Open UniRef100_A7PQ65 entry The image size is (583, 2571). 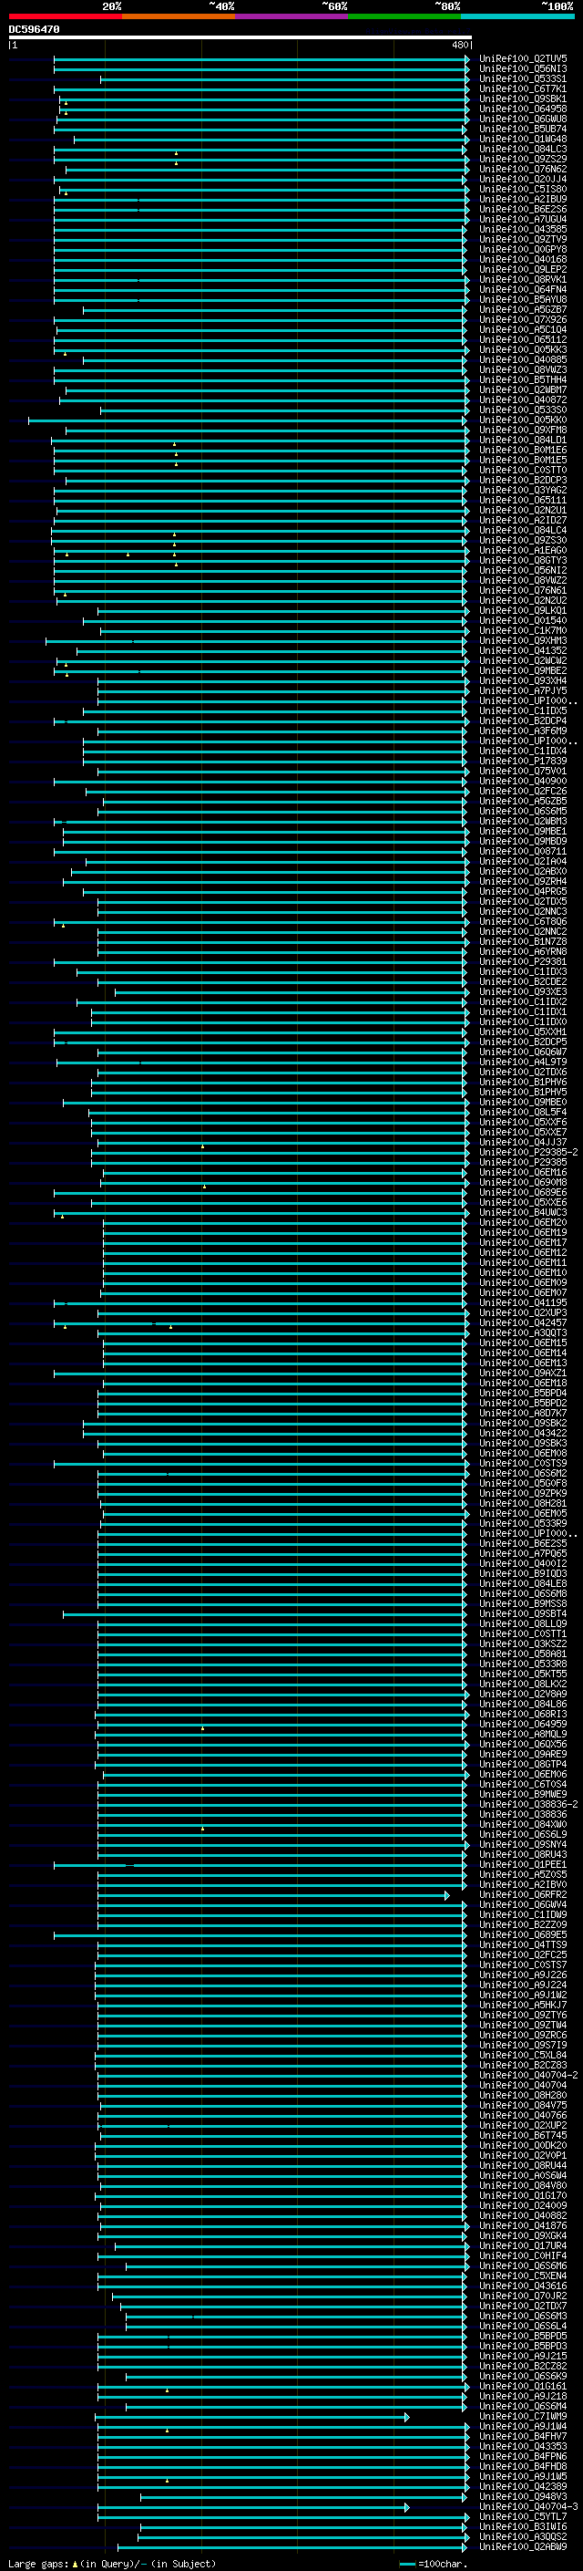522,1553
